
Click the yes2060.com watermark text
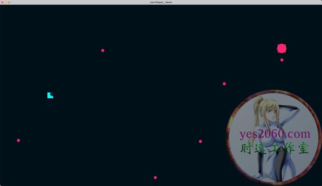(274, 134)
